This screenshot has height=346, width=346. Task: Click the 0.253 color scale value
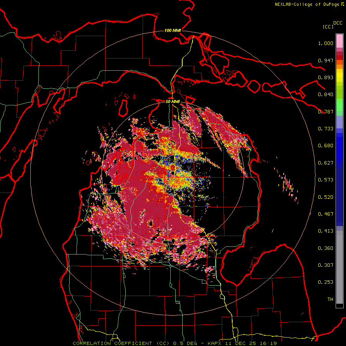[x=326, y=283]
